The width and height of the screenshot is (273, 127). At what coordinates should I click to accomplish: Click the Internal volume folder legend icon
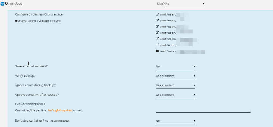pyautogui.click(x=16, y=21)
